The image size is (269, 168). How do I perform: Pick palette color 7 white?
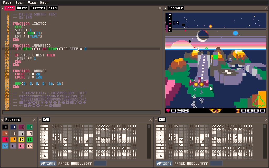click(x=29, y=133)
